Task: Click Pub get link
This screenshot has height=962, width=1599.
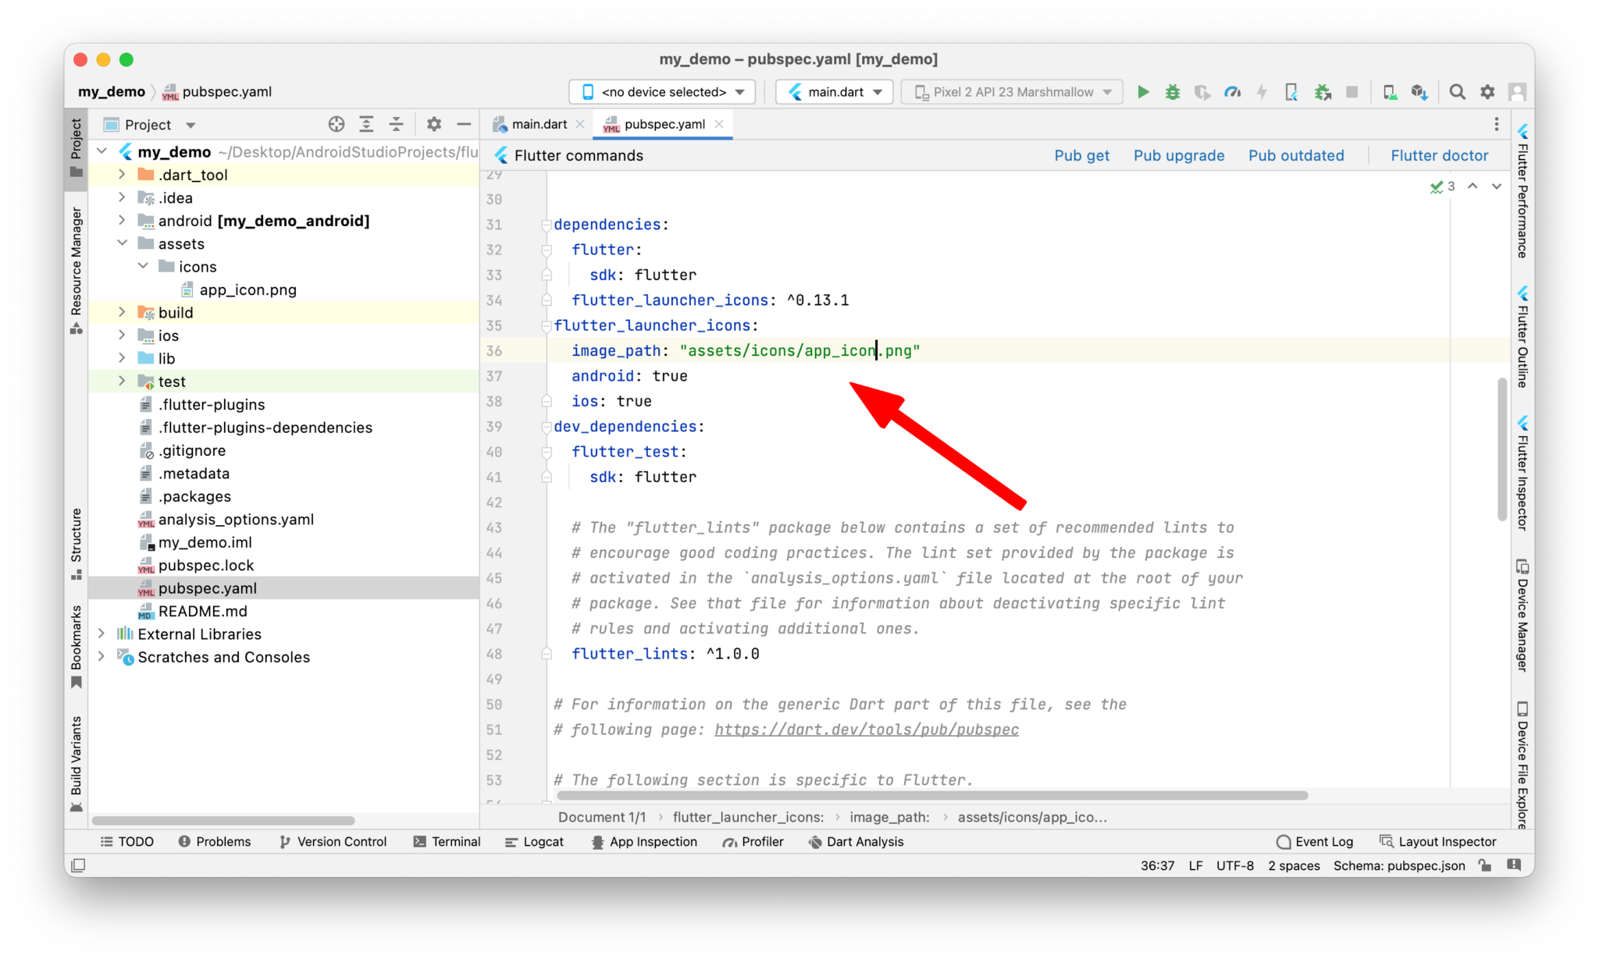Action: (1081, 155)
